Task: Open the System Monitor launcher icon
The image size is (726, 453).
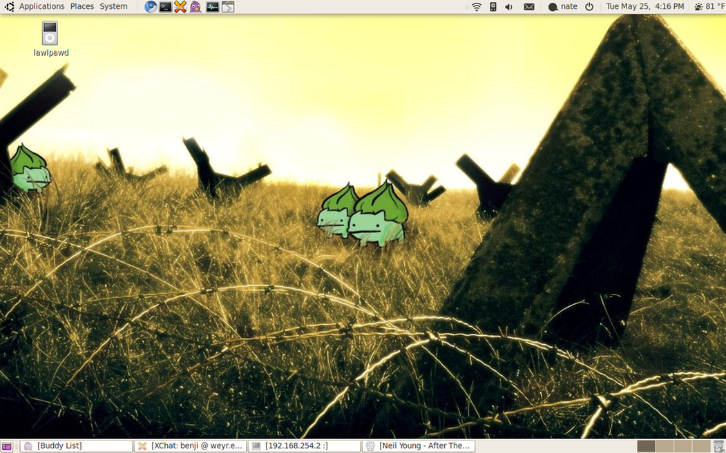Action: [212, 7]
